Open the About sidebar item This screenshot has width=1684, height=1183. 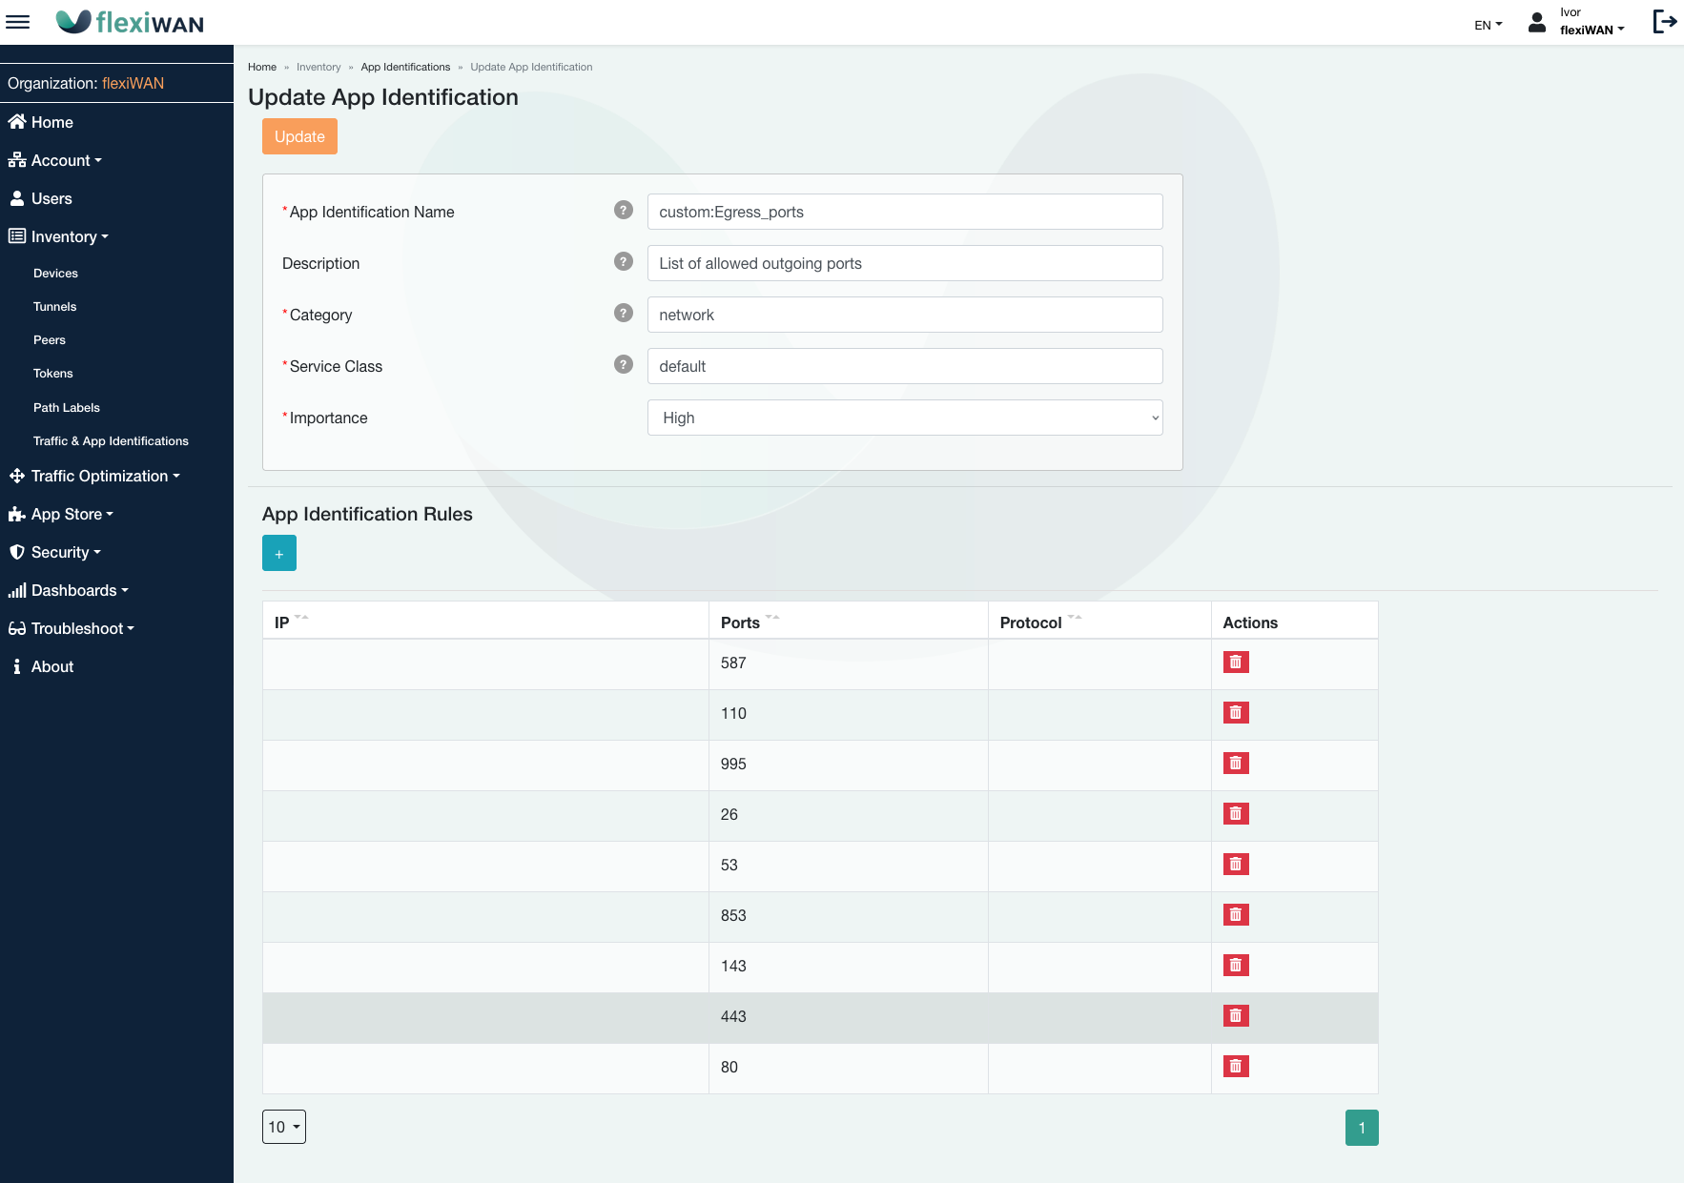tap(41, 666)
